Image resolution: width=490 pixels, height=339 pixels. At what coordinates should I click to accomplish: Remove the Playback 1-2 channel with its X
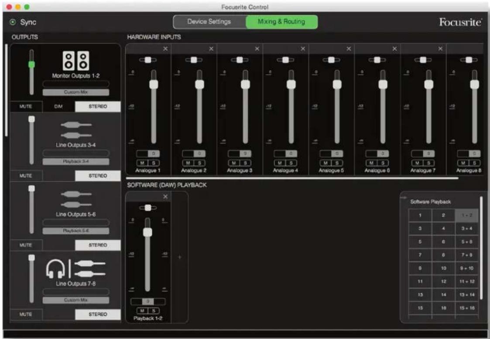(x=165, y=197)
